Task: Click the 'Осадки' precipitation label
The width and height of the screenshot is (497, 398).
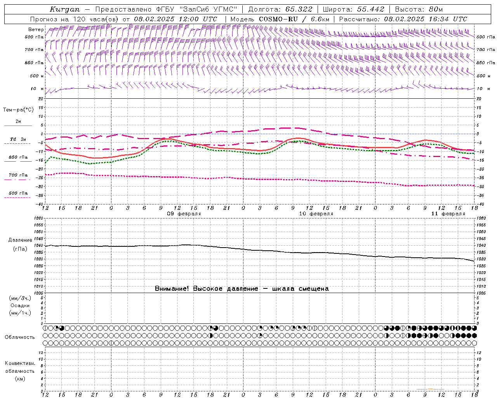Action: [x=20, y=305]
